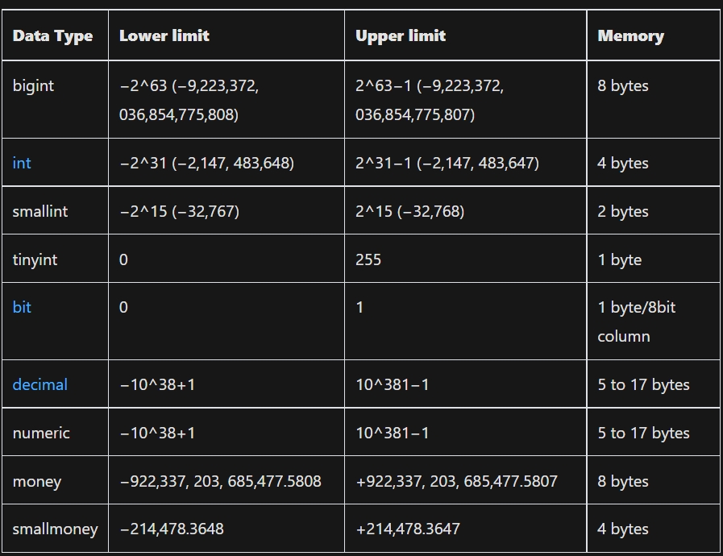Select the "Upper limit" column header
Screen dimensions: 723x556
[x=401, y=35]
